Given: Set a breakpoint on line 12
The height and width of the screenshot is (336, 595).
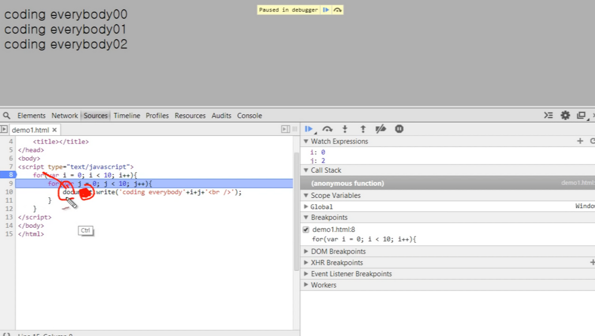Looking at the screenshot, I should 8,209.
